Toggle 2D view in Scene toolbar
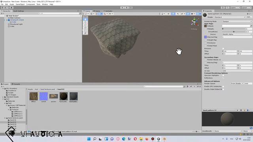253x142 pixels. [x=168, y=14]
